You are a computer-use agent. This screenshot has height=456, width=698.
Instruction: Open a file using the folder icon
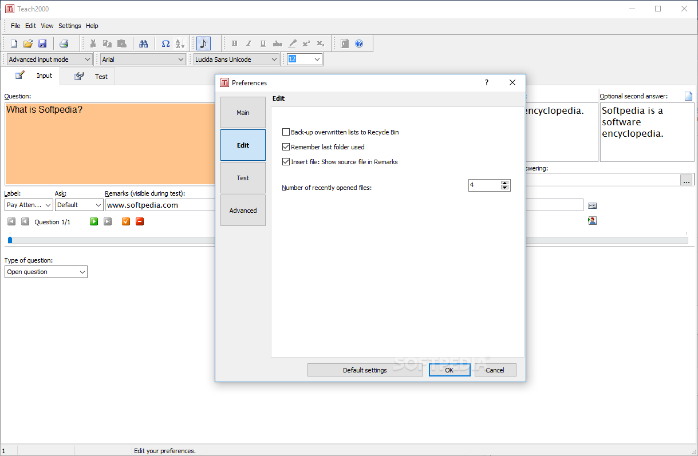(x=28, y=43)
